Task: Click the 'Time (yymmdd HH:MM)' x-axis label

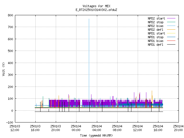Action: (96, 135)
